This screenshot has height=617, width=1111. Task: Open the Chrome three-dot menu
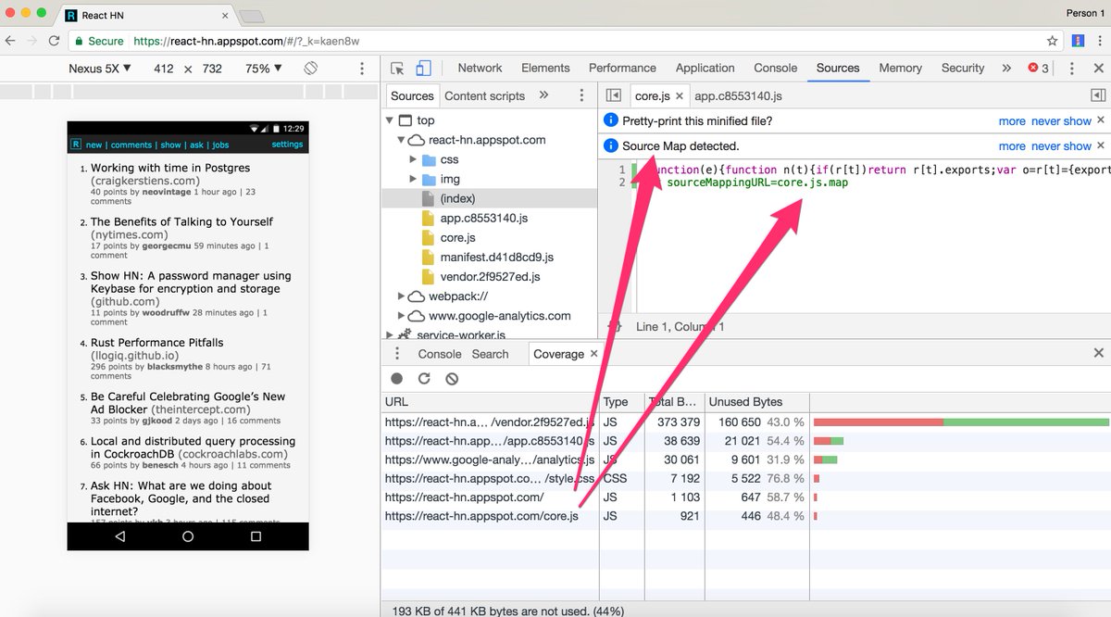[x=1099, y=41]
